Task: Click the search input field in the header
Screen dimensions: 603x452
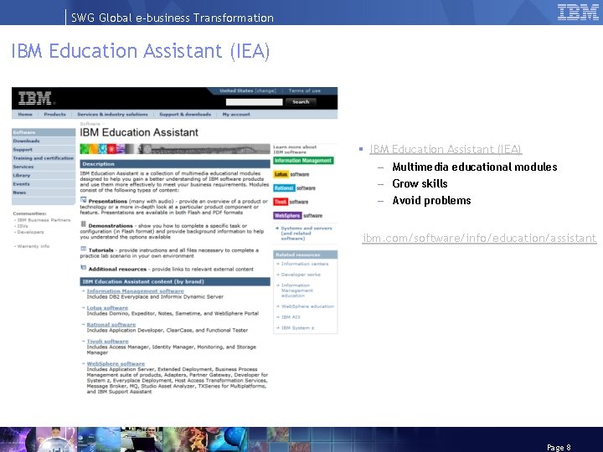Action: tap(255, 102)
